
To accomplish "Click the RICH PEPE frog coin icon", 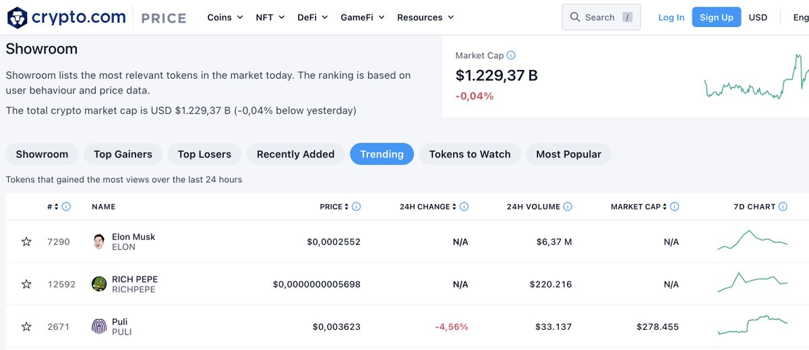I will (x=99, y=284).
